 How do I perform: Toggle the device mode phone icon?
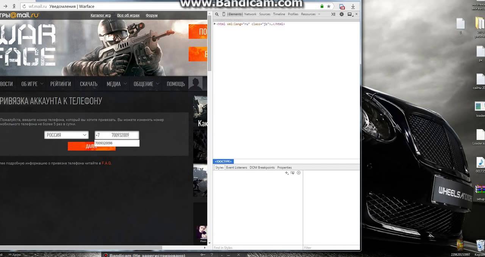(224, 14)
